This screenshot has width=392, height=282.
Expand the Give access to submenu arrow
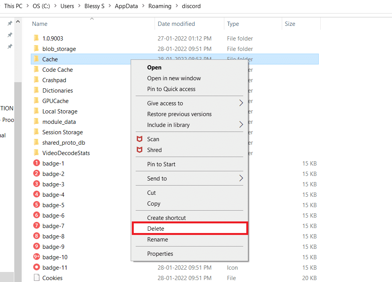coord(241,103)
